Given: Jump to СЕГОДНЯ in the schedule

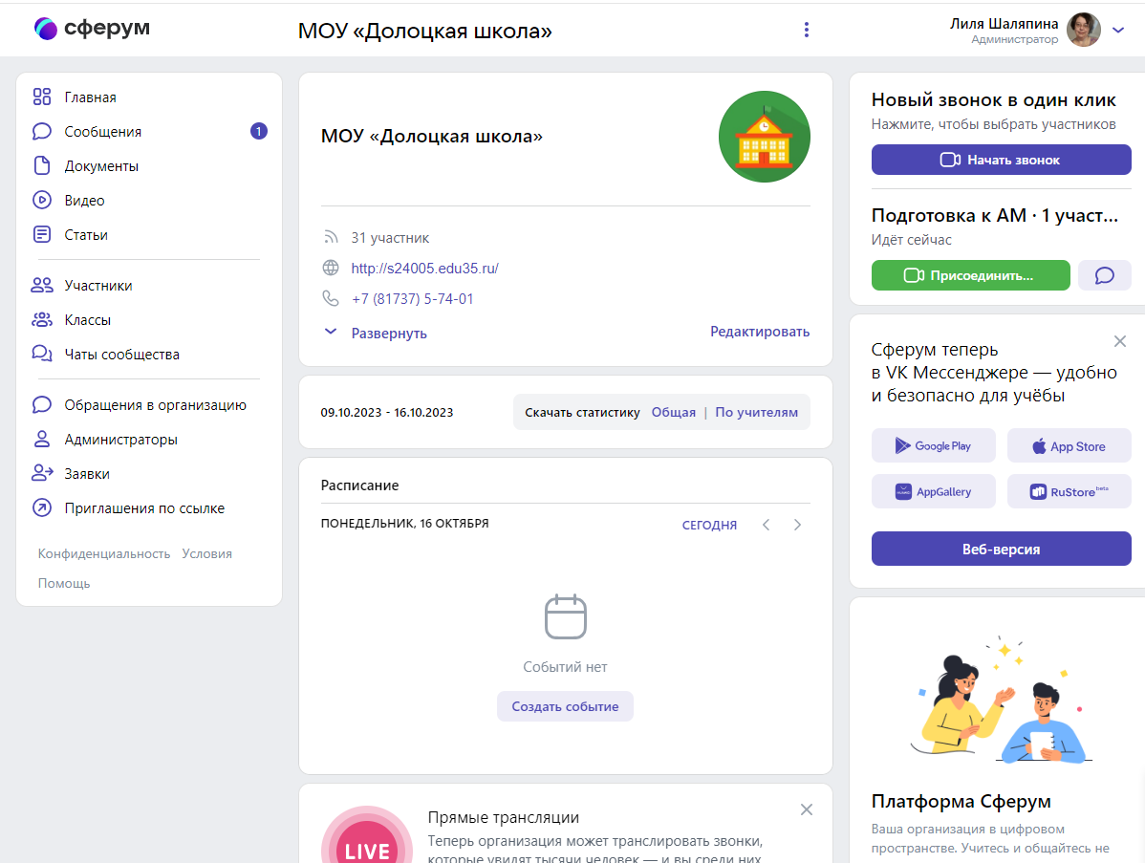Looking at the screenshot, I should click(709, 525).
